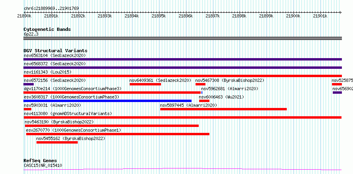Click the gray 6p22.3 cytogenetic band bar
The height and width of the screenshot is (174, 353).
(x=182, y=38)
